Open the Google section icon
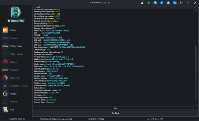Screen dimensions: 199x121 (5, 94)
